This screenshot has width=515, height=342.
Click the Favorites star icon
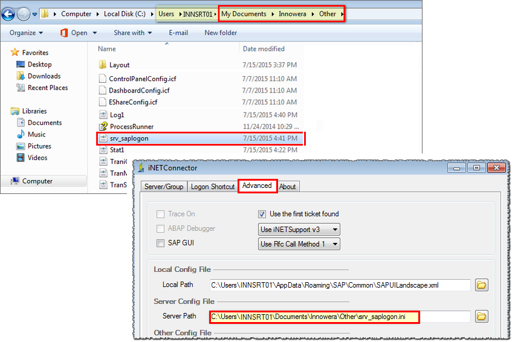pos(15,52)
